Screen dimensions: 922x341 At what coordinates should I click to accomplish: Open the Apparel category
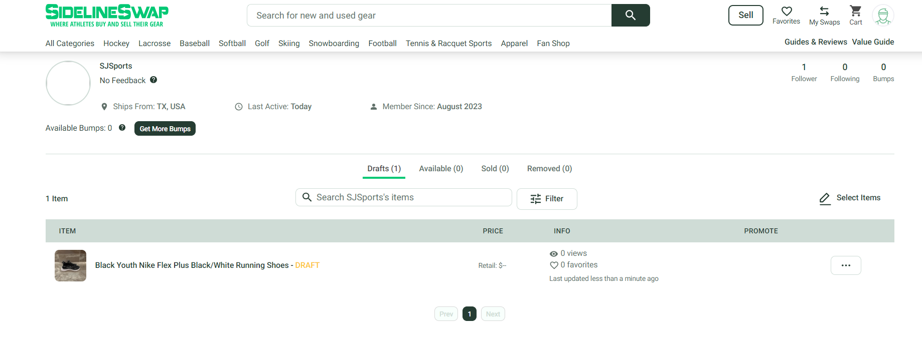coord(514,44)
